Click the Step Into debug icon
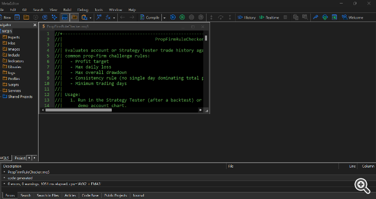 pyautogui.click(x=211, y=17)
